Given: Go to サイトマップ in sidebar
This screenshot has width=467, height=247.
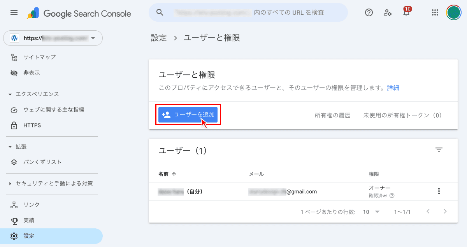Looking at the screenshot, I should pyautogui.click(x=39, y=57).
